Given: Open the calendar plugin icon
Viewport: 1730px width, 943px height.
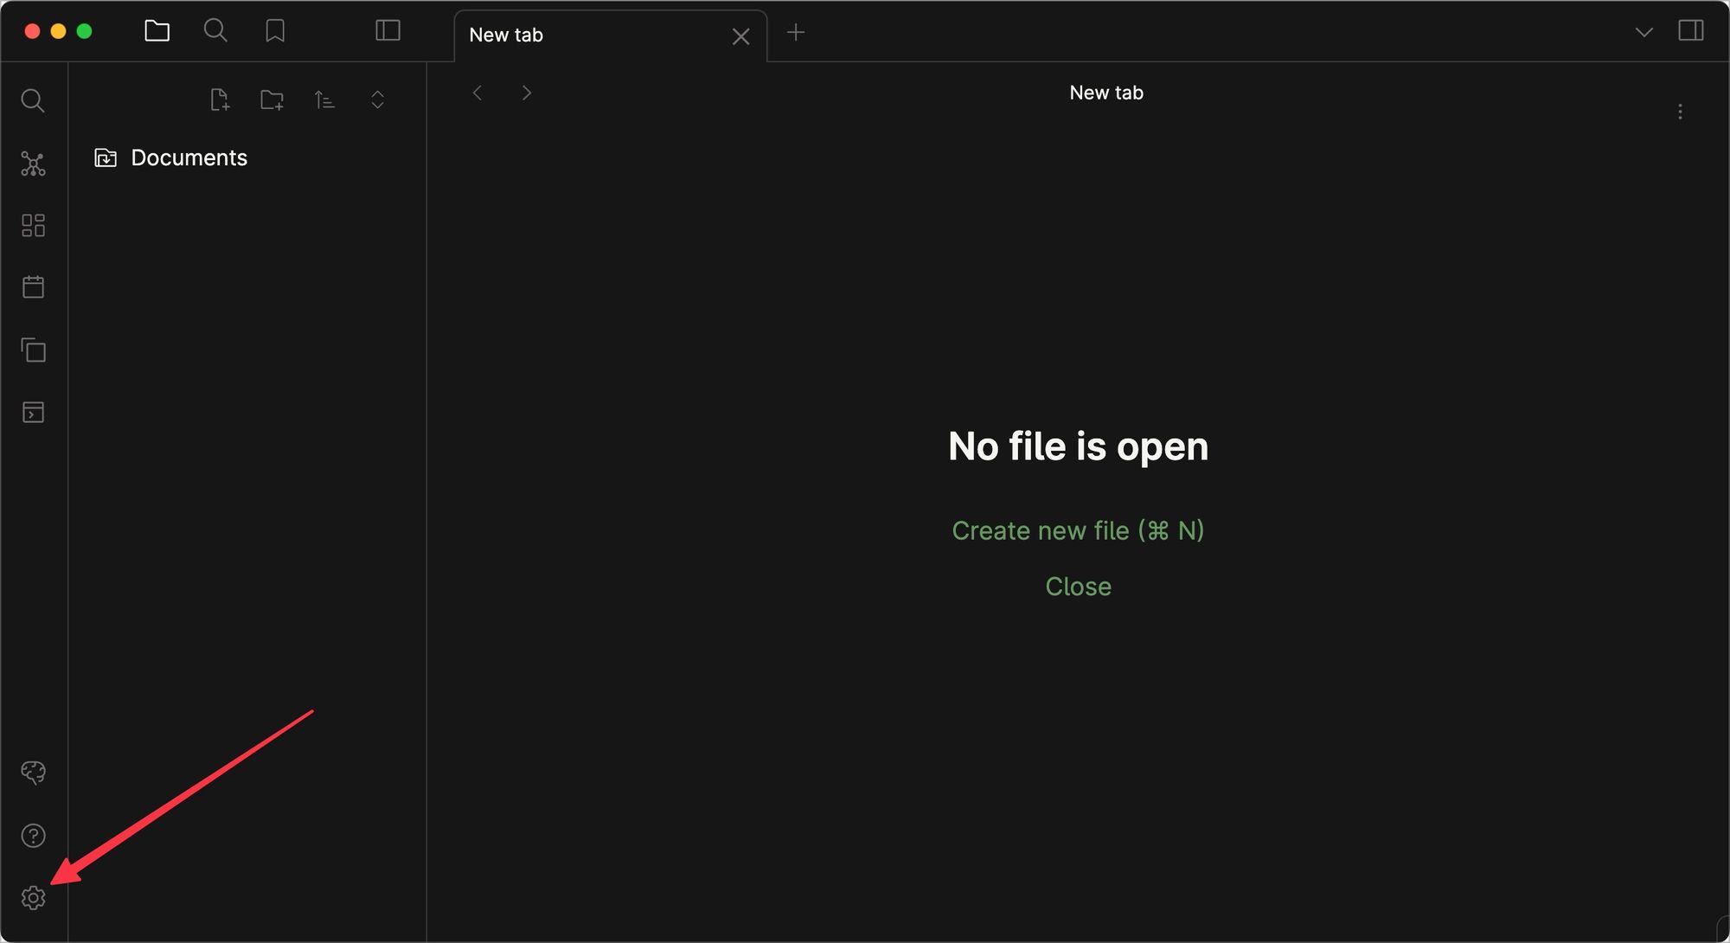Looking at the screenshot, I should pyautogui.click(x=33, y=287).
